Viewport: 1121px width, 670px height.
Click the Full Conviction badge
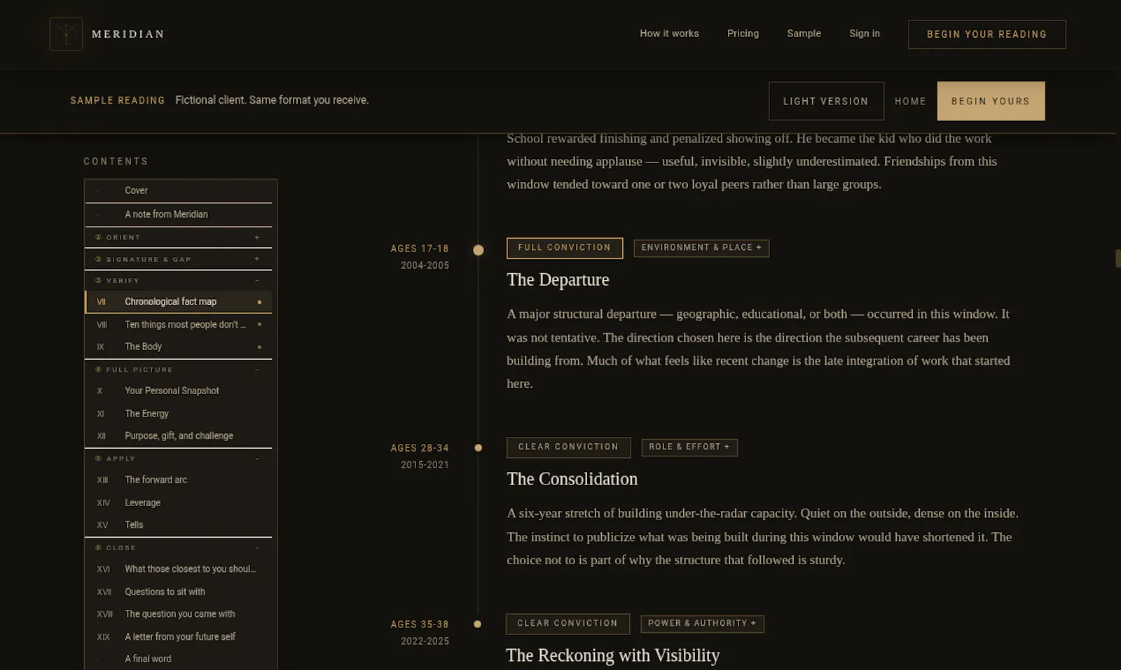coord(565,248)
